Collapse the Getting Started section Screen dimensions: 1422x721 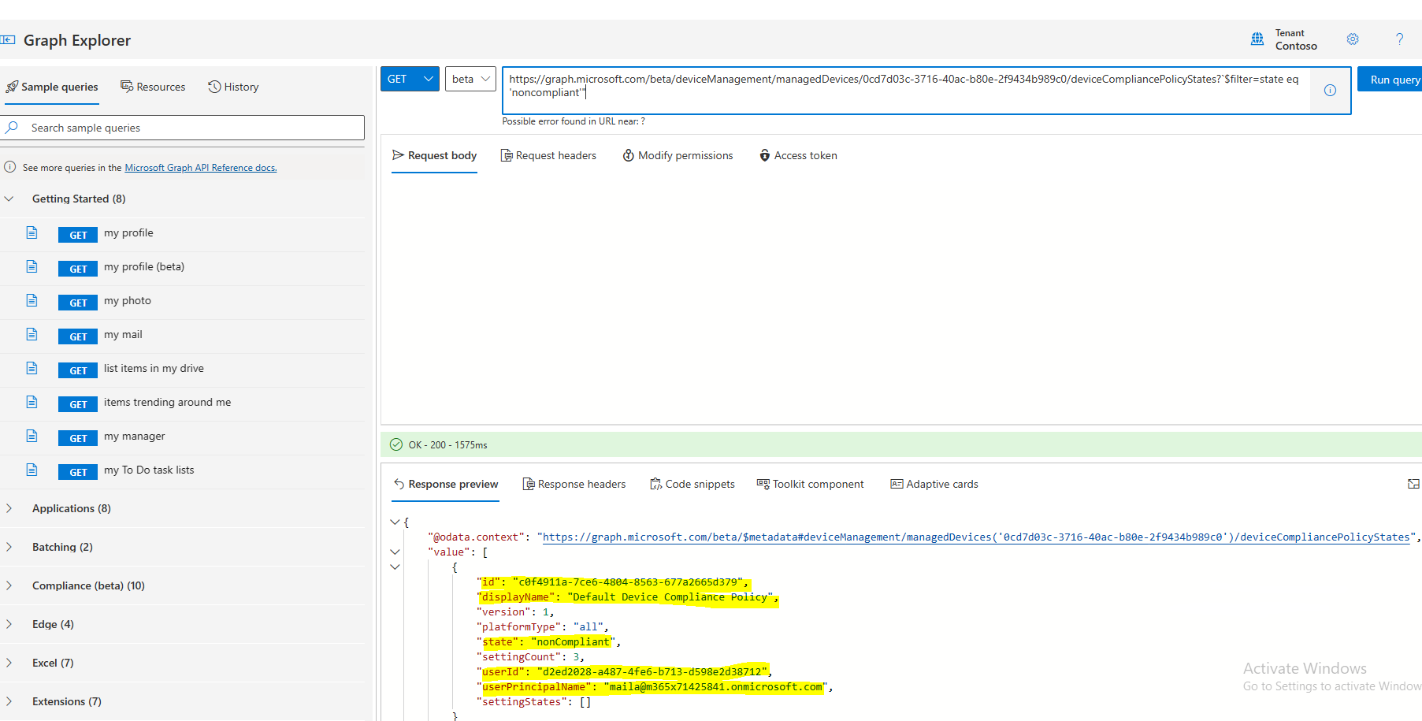[x=9, y=199]
